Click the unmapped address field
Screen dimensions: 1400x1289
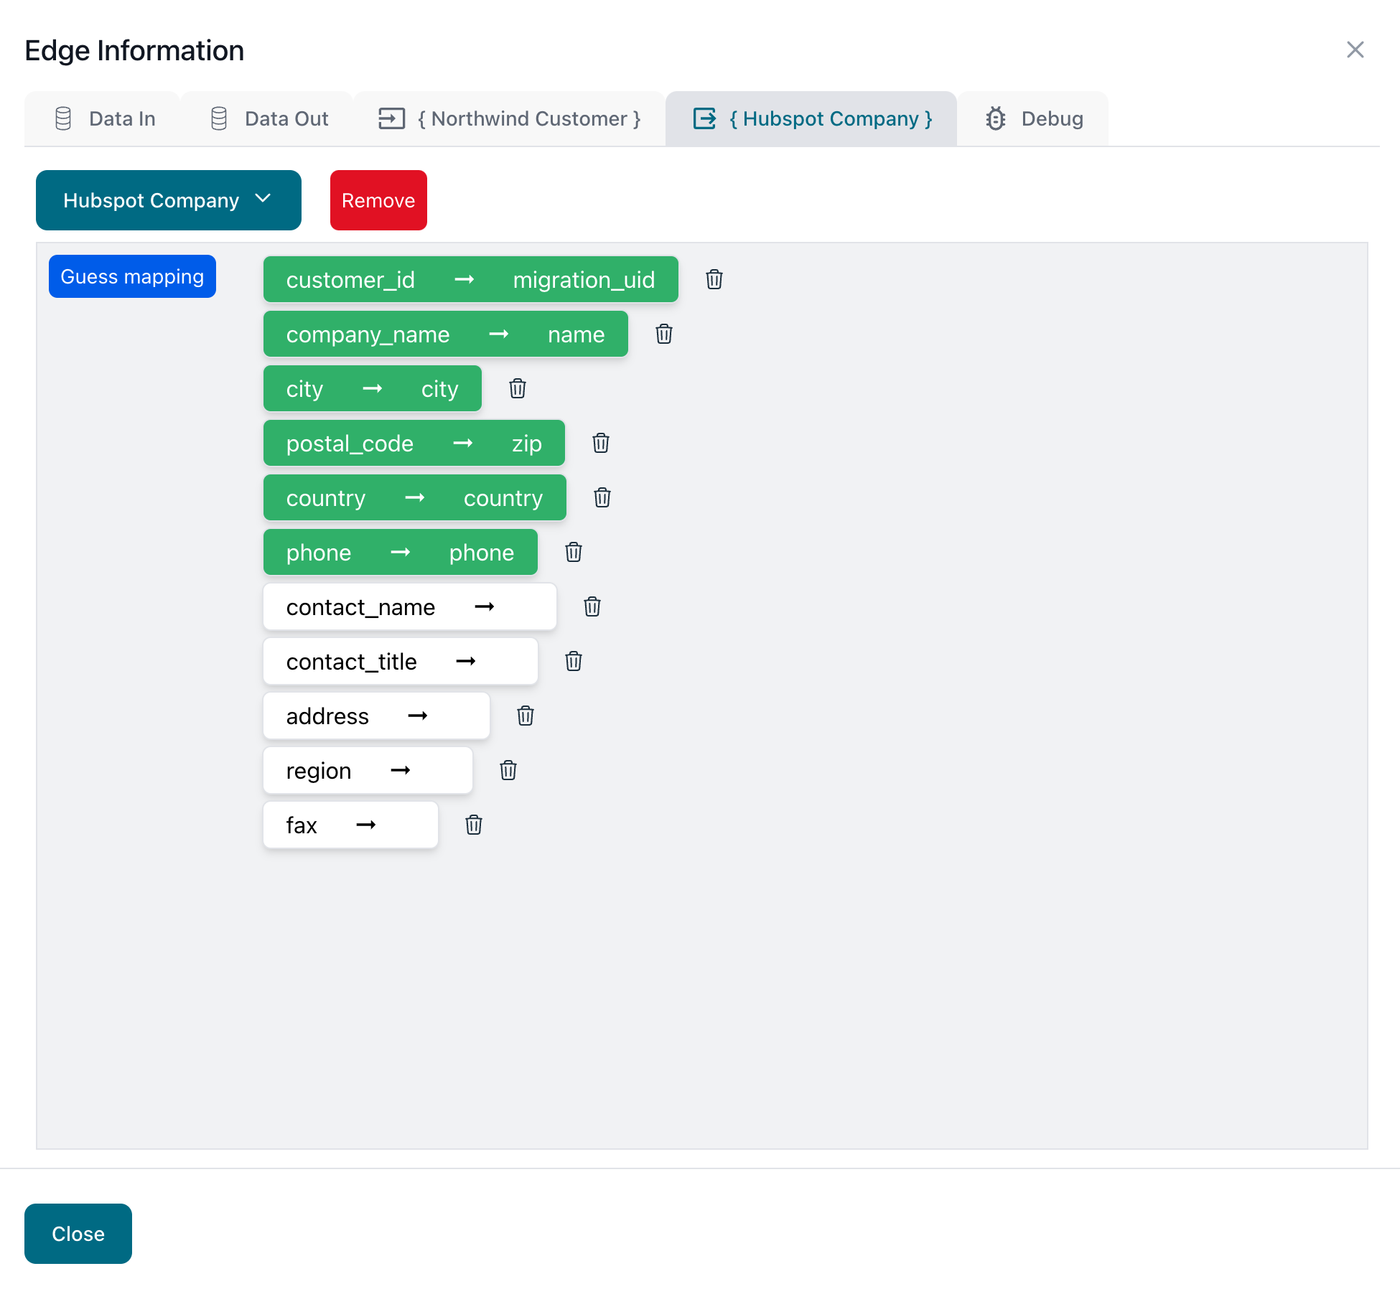click(376, 716)
